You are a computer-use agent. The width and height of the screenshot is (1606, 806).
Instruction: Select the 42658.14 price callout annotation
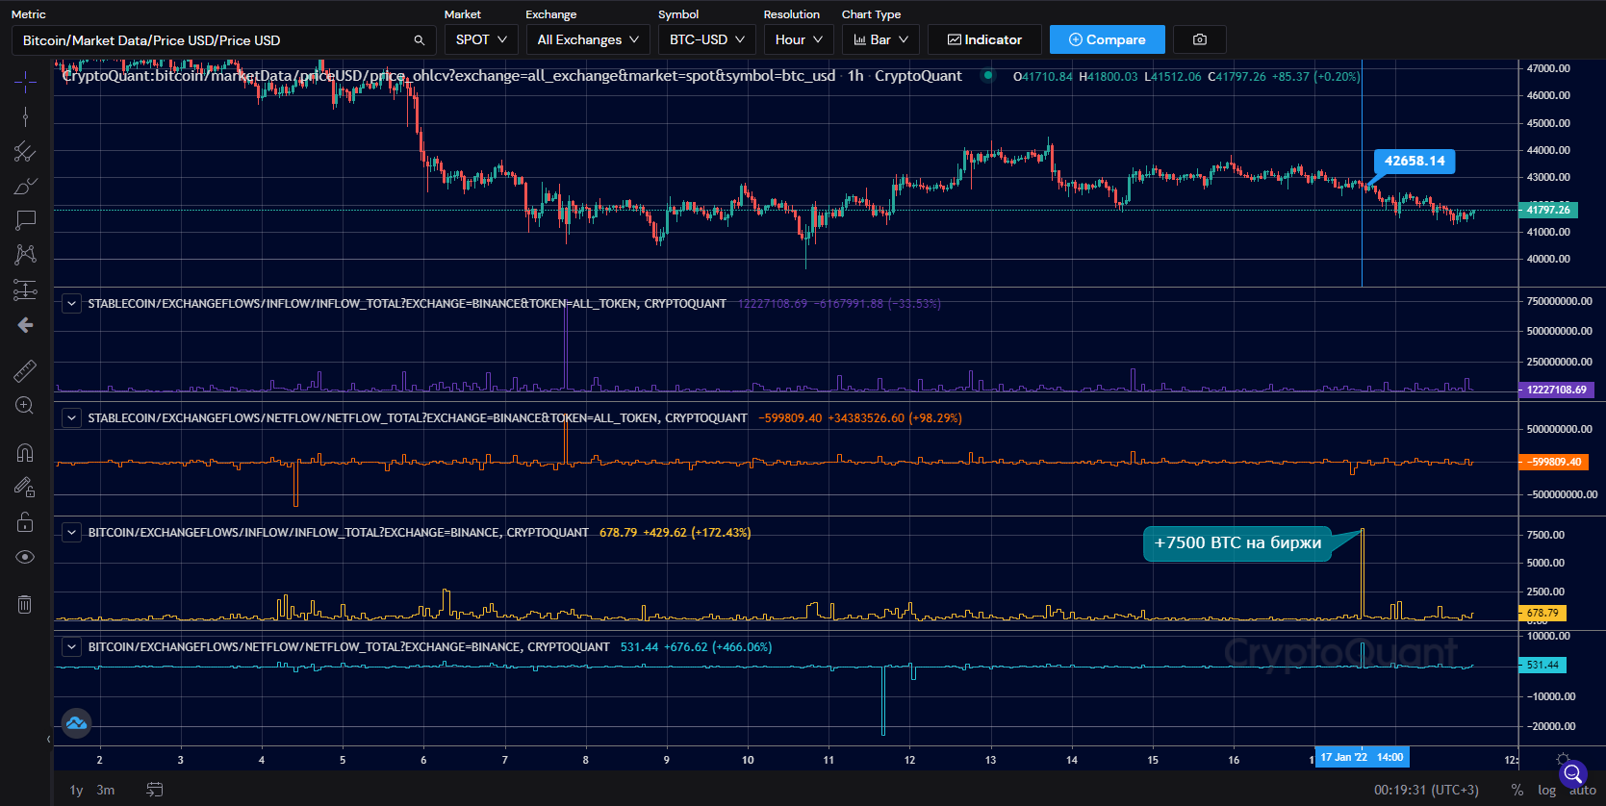[1415, 162]
